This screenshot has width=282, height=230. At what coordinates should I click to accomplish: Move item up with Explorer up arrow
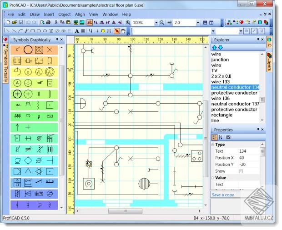coord(215,47)
